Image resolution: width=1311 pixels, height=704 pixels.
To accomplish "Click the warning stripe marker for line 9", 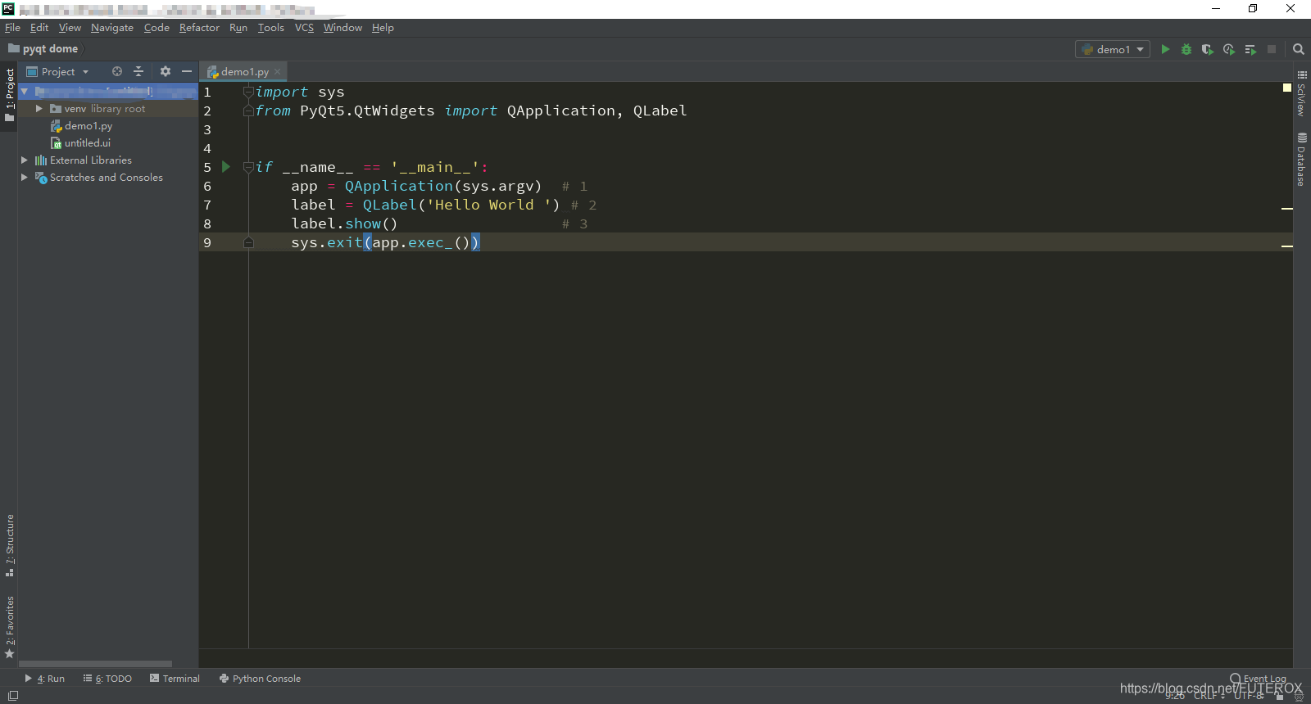I will click(x=1287, y=246).
